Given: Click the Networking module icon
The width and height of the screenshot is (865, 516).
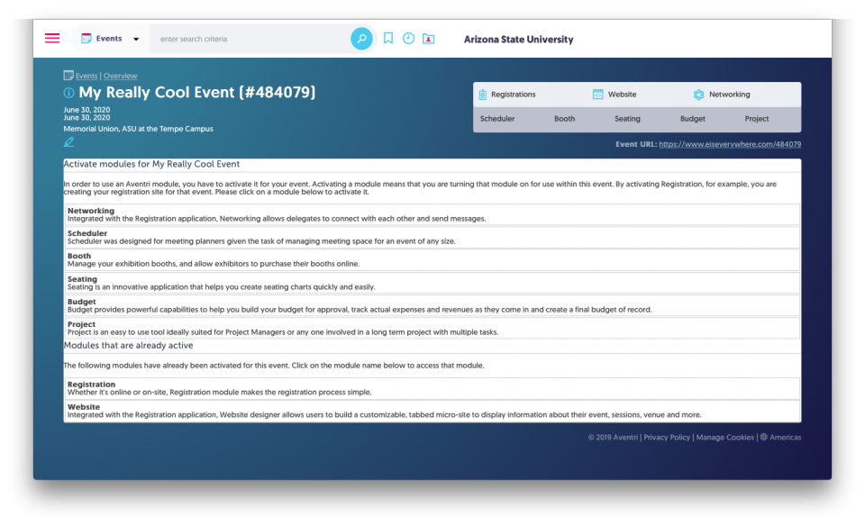Looking at the screenshot, I should tap(699, 95).
